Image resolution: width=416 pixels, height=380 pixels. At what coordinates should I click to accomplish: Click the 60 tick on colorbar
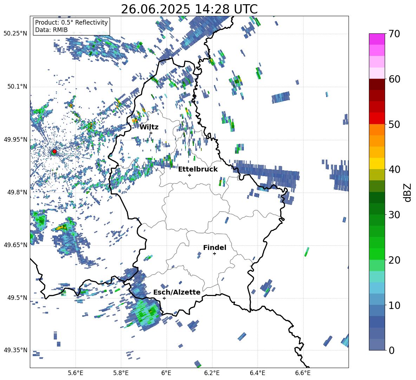pos(394,79)
